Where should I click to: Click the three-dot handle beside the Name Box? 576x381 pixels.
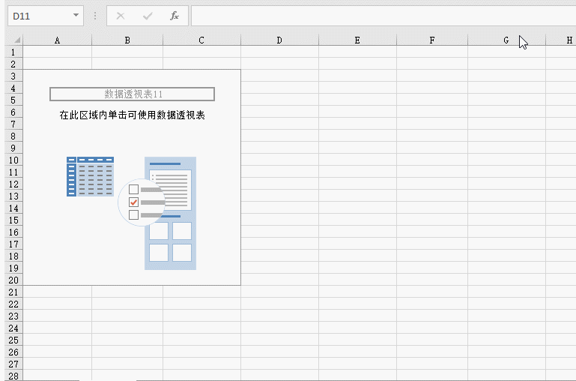coord(95,16)
